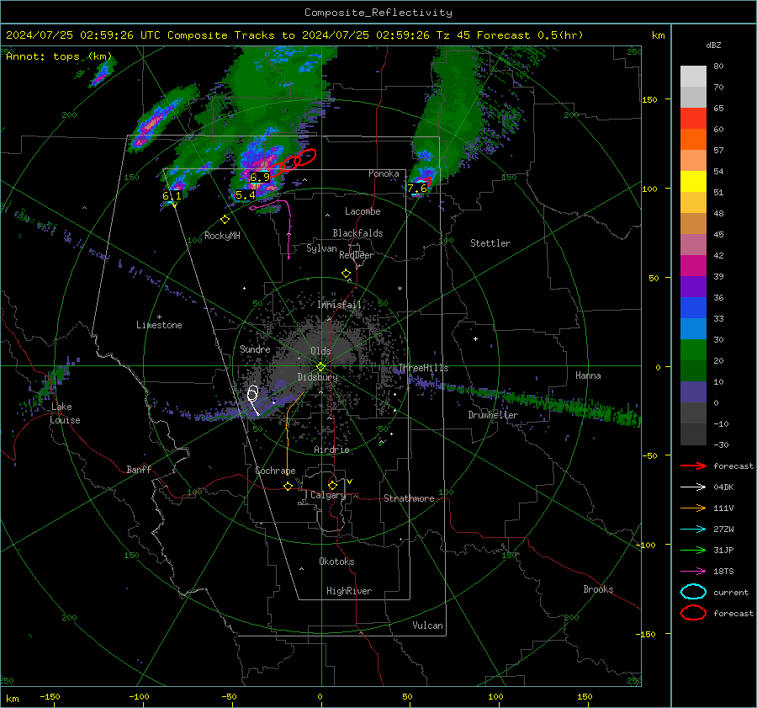
Task: Click the Hanna city label
Action: click(588, 375)
